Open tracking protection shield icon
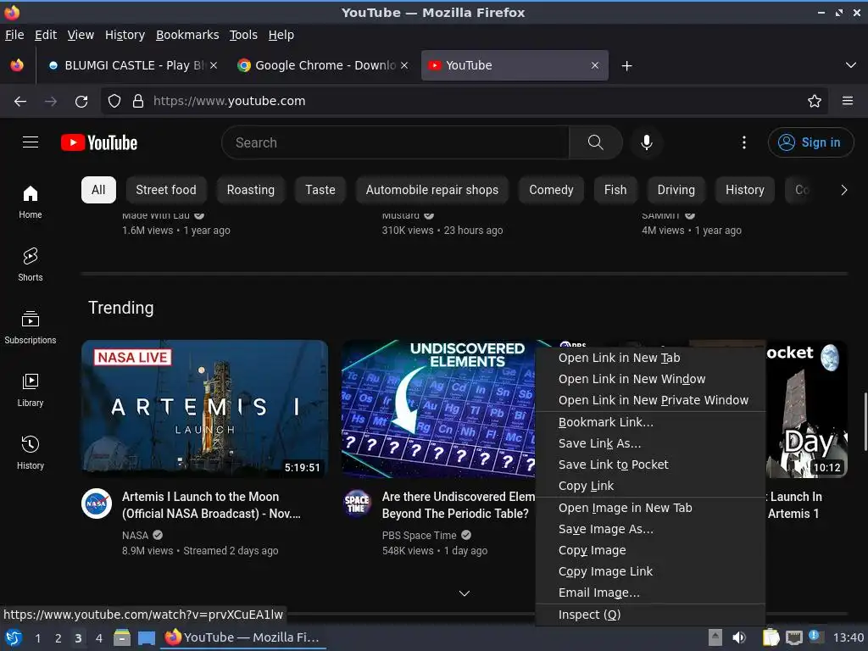This screenshot has height=651, width=868. [x=114, y=101]
